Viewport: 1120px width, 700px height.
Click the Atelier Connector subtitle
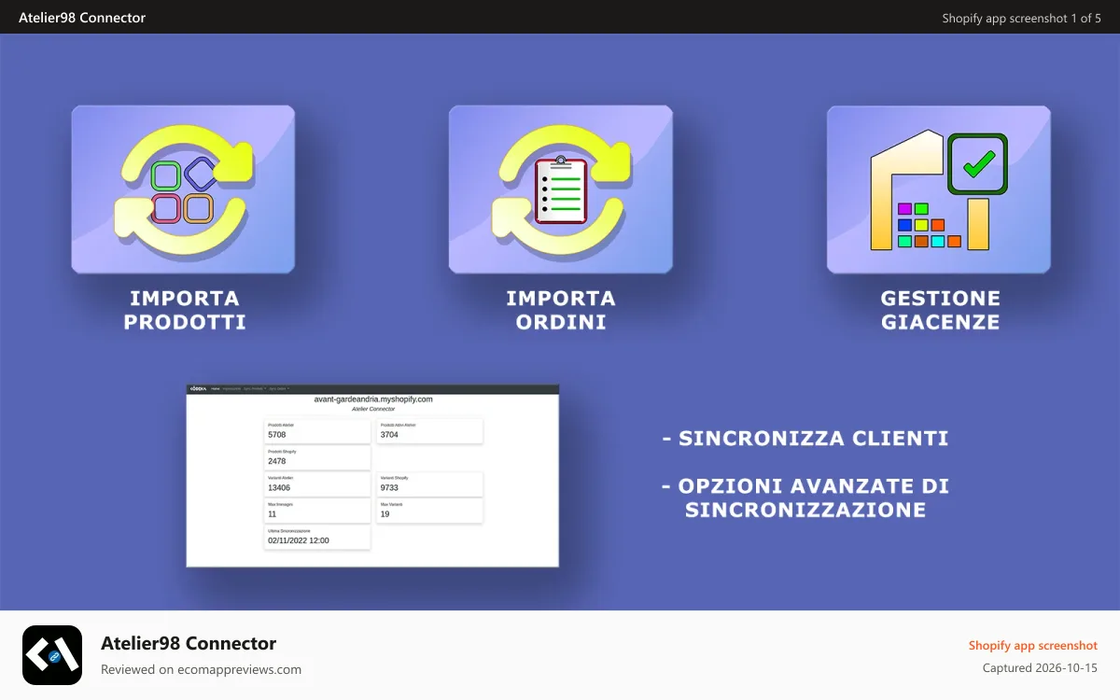[x=373, y=409]
